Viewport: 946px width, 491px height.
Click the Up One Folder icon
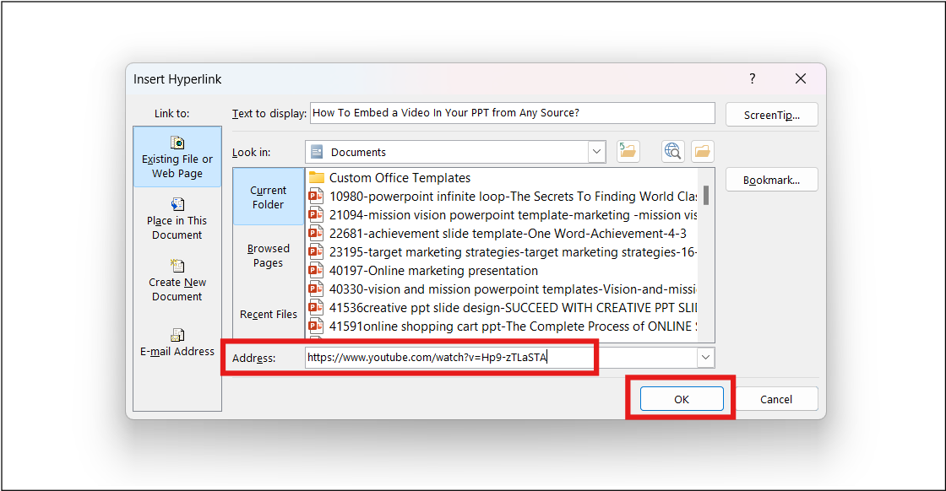pos(628,151)
